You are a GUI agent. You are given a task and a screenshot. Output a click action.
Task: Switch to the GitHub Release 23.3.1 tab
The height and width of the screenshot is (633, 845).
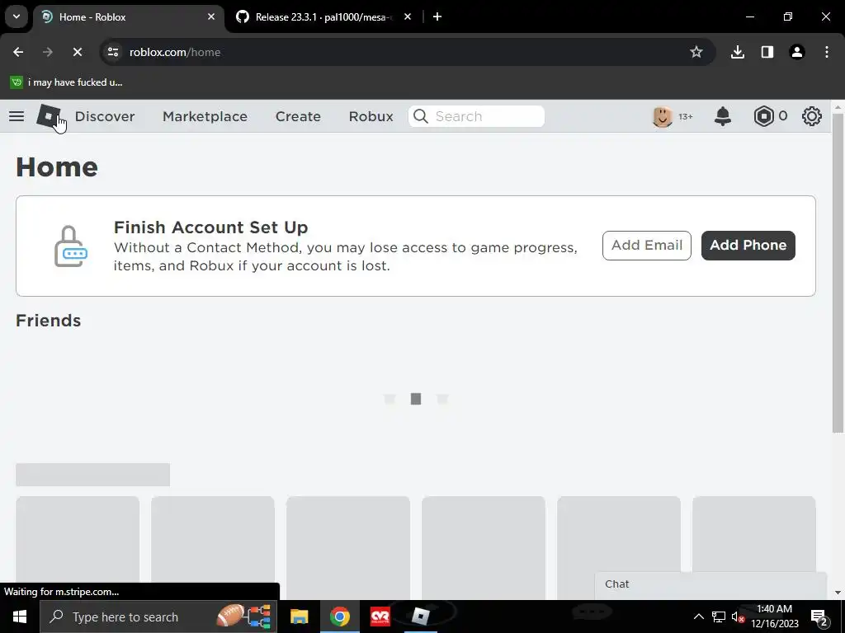click(323, 17)
